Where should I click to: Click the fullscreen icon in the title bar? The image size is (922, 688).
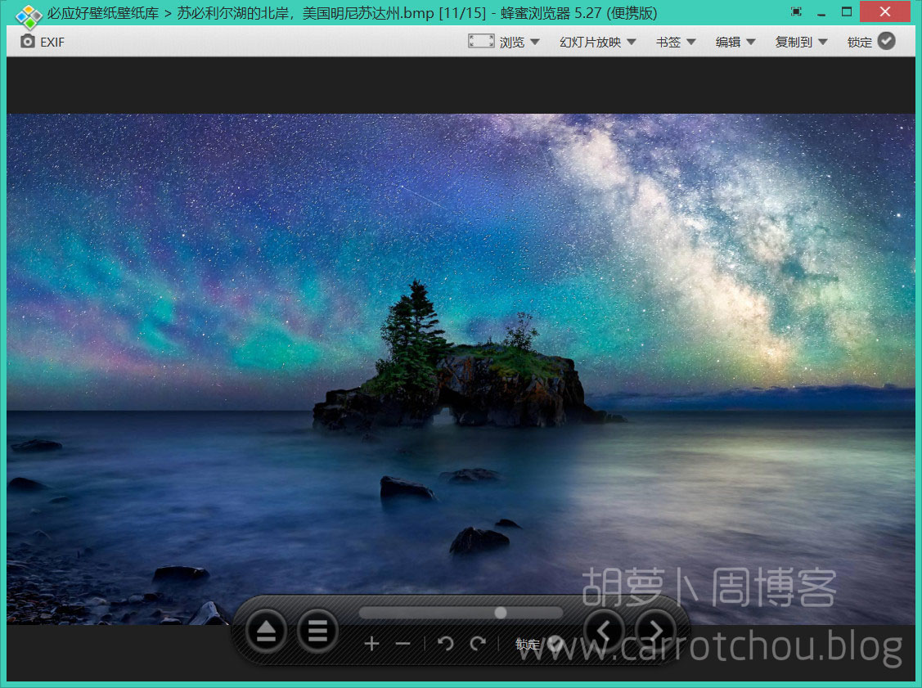796,11
